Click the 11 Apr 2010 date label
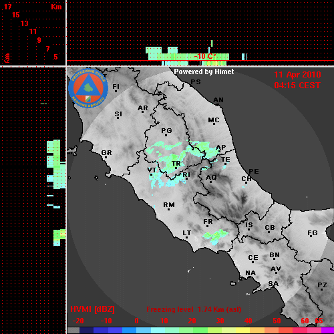Image resolution: width=334 pixels, height=334 pixels. click(297, 75)
